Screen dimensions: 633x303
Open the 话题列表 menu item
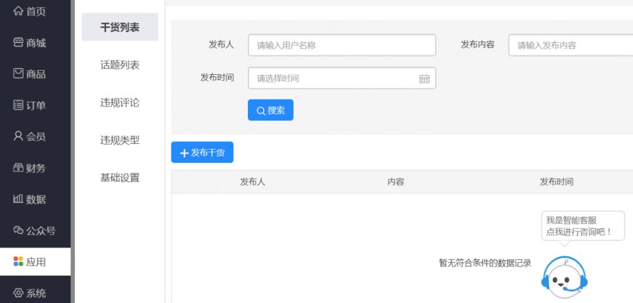(x=120, y=65)
